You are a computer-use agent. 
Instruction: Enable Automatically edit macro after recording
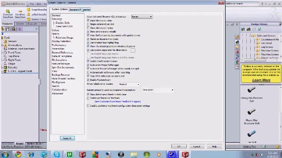click(x=88, y=72)
